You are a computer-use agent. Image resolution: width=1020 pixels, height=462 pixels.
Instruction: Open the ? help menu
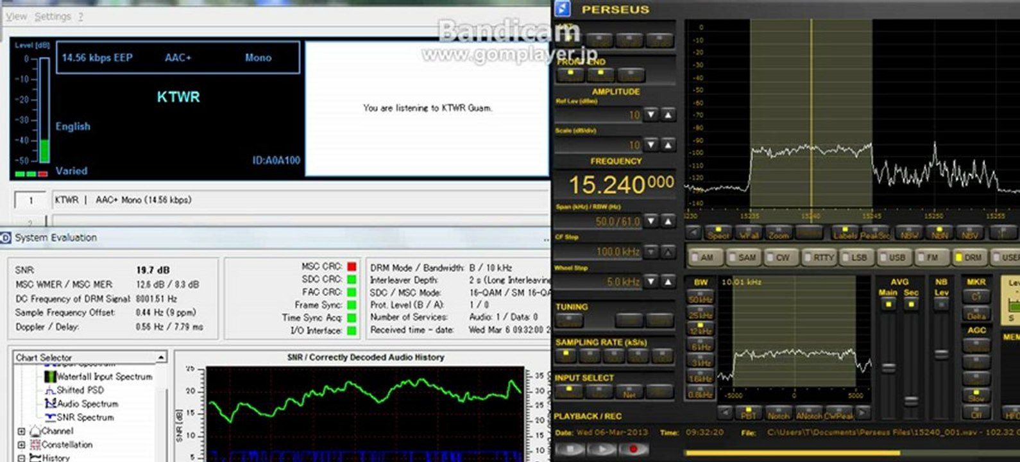coord(81,17)
